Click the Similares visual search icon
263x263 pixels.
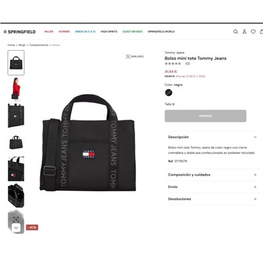tap(128, 57)
